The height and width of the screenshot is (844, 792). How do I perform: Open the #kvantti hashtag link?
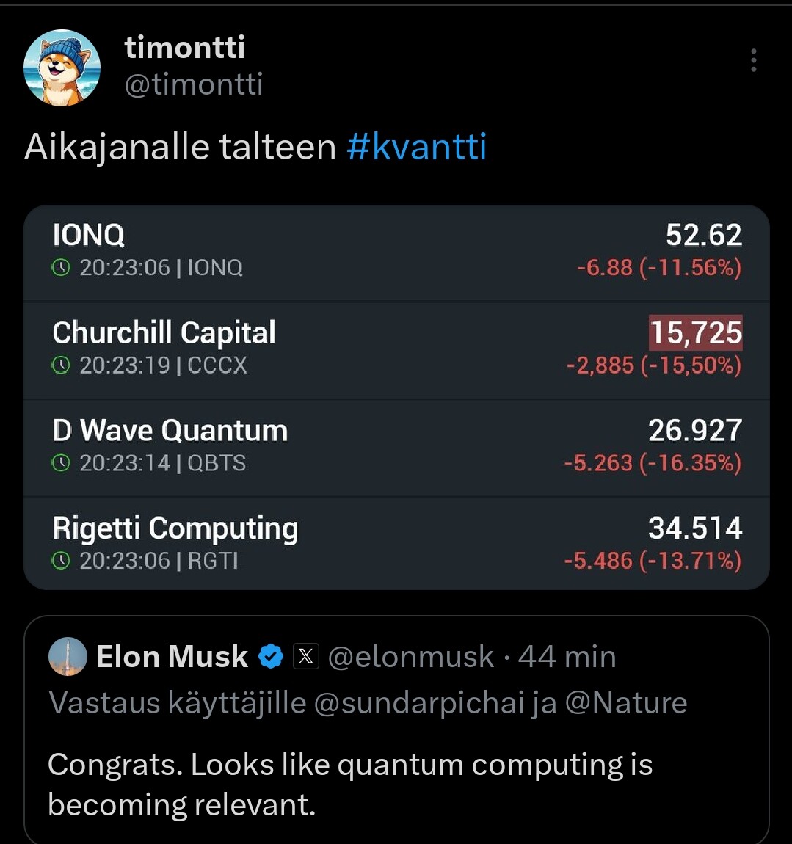coord(416,146)
